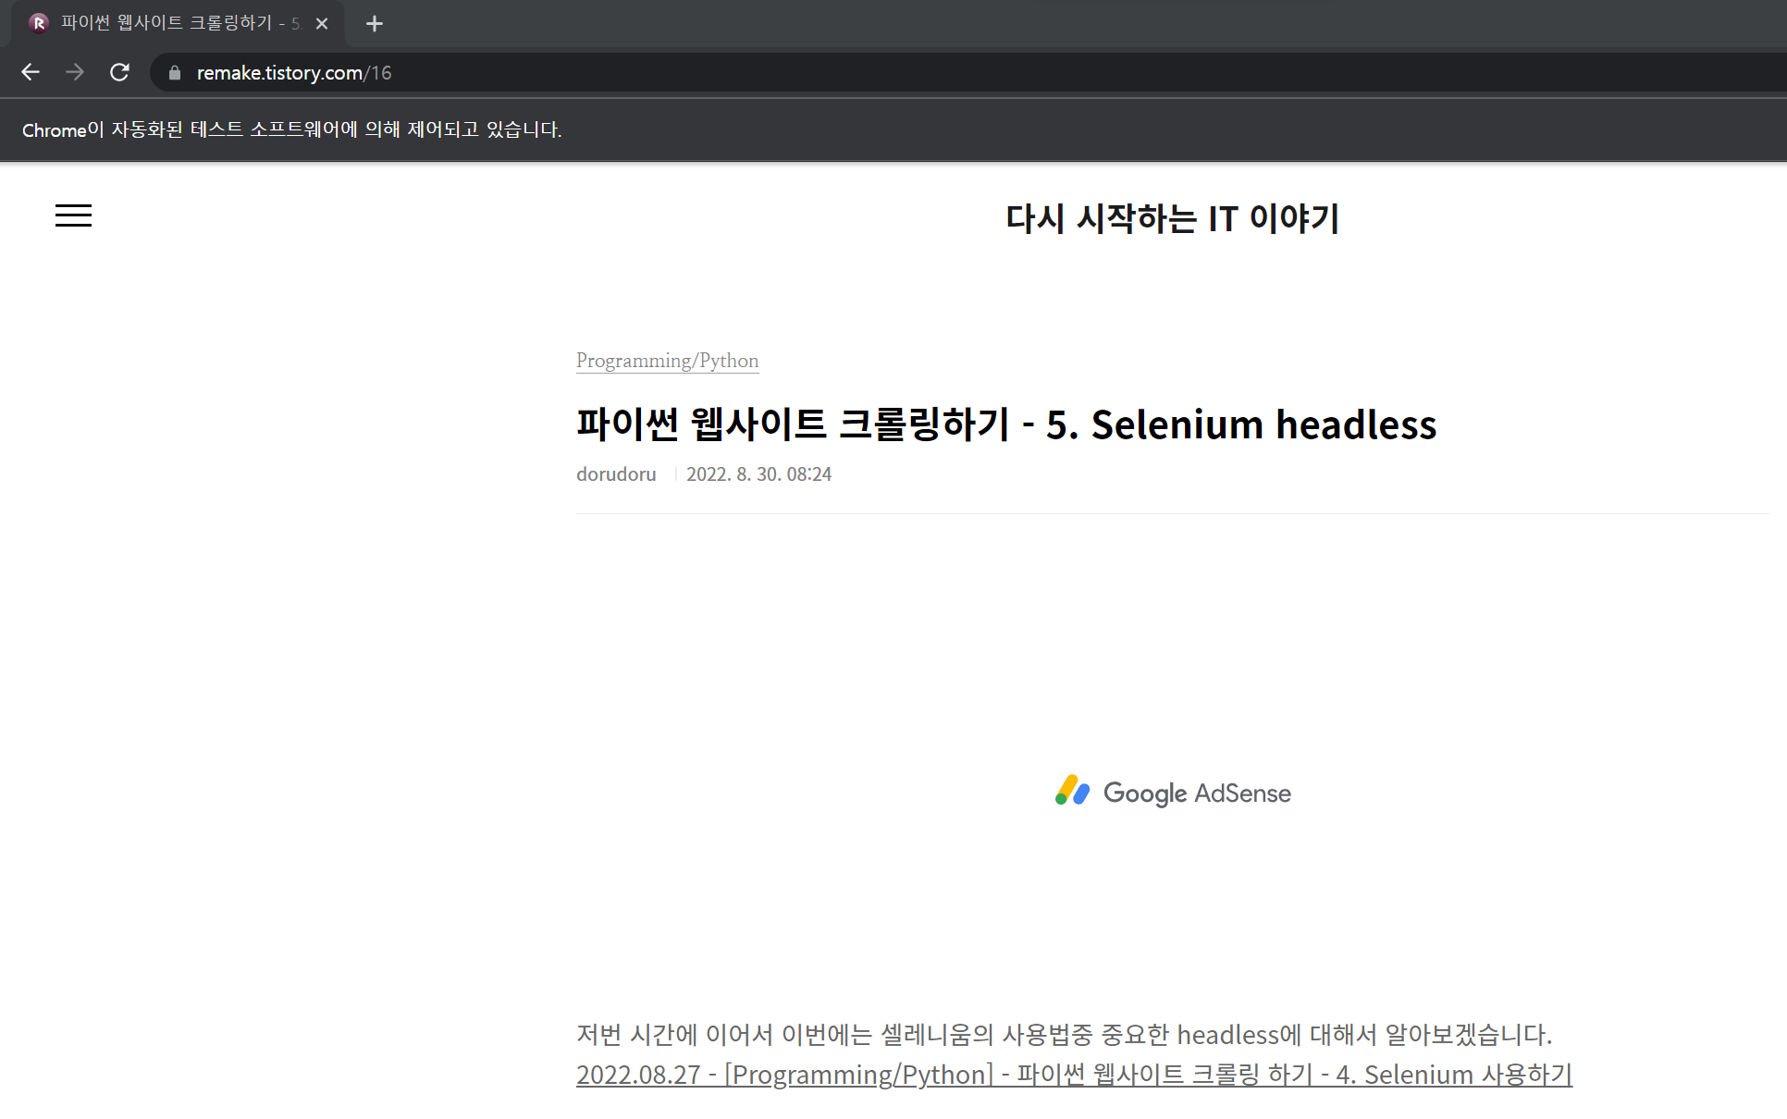Viewport: 1787px width, 1119px height.
Task: Click author name doruduoru
Action: 616,474
